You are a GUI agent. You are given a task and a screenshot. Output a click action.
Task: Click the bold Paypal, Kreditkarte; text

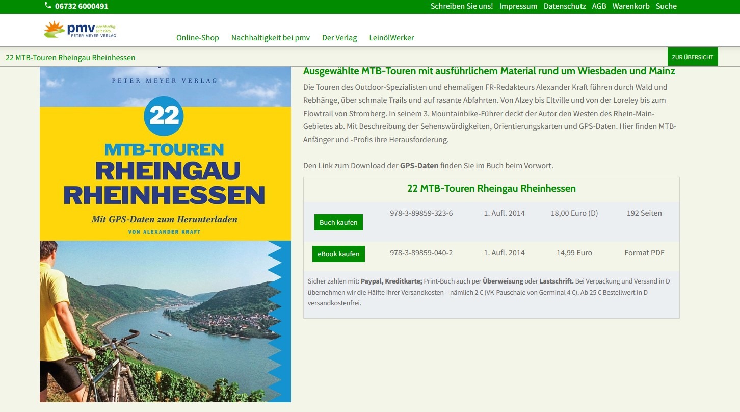(x=391, y=281)
